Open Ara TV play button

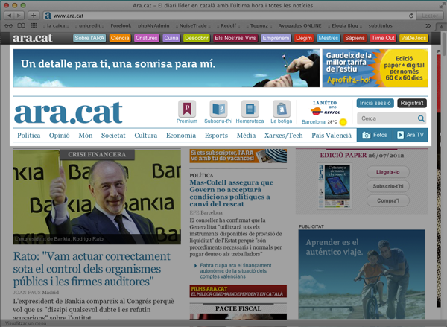coord(411,136)
